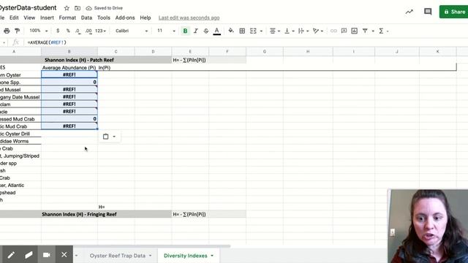Image resolution: width=468 pixels, height=263 pixels.
Task: Open the Insert menu
Action: (x=47, y=18)
